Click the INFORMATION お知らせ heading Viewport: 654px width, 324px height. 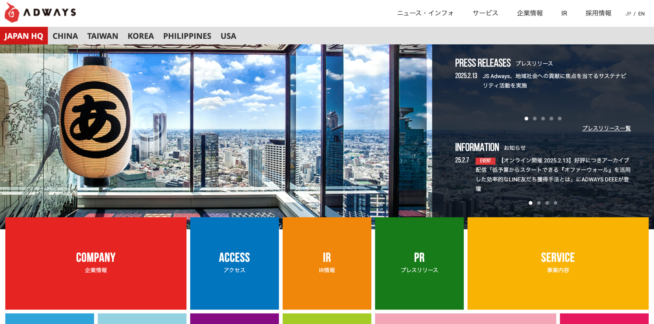pos(490,147)
